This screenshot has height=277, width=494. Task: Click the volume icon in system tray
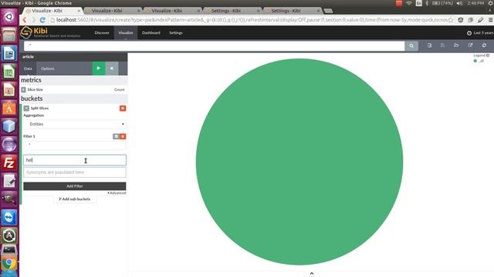click(x=460, y=3)
